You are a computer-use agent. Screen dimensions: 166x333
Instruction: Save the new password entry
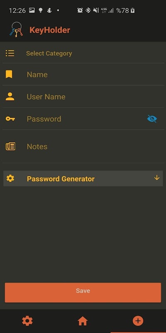pyautogui.click(x=83, y=293)
